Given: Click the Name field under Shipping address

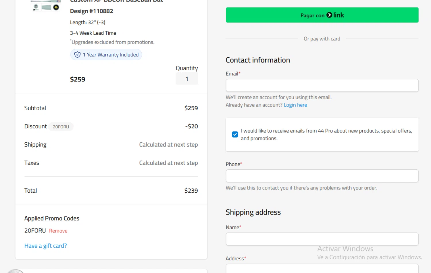Looking at the screenshot, I should tap(322, 239).
